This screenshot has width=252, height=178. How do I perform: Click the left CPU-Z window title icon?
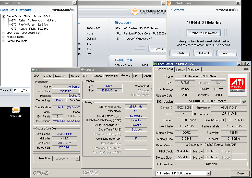click(x=33, y=70)
